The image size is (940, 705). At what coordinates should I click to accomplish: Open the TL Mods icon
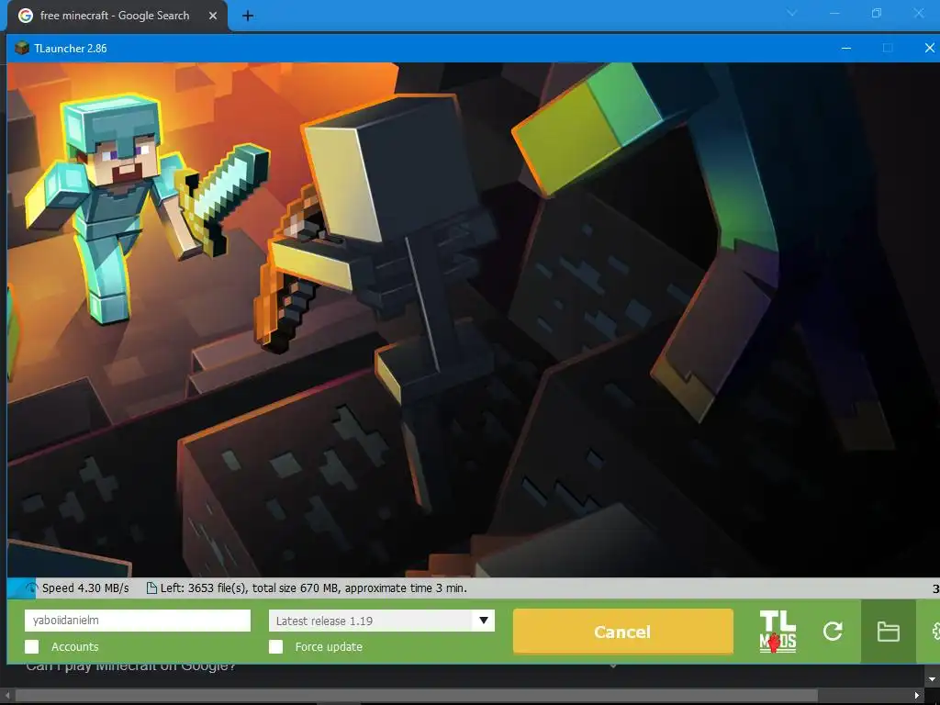tap(778, 632)
